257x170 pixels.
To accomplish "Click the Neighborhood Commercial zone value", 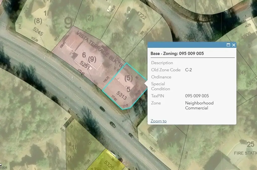I will 199,106.
